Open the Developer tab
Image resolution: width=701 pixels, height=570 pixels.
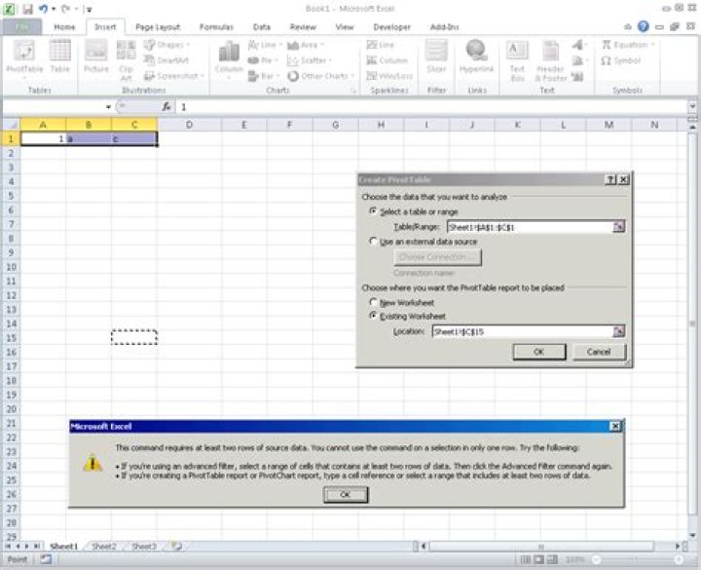pyautogui.click(x=391, y=27)
